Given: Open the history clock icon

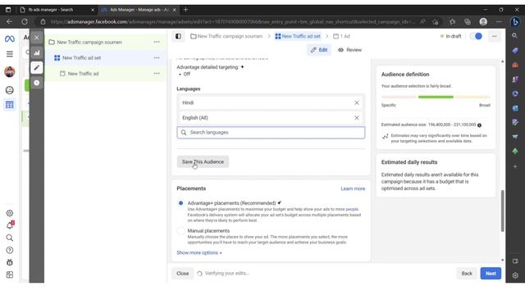Looking at the screenshot, I should (37, 83).
